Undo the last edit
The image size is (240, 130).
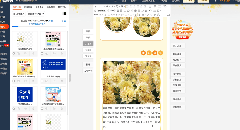pyautogui.click(x=148, y=15)
